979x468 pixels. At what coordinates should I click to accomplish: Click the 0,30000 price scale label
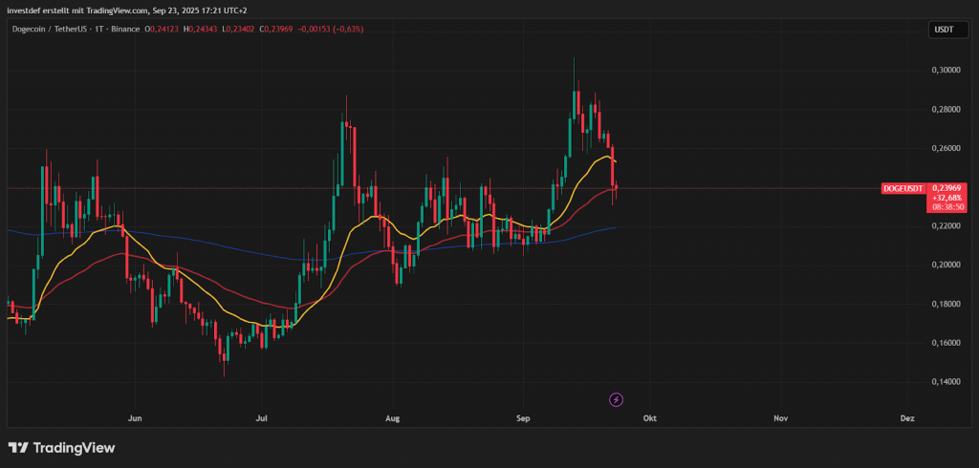click(946, 71)
